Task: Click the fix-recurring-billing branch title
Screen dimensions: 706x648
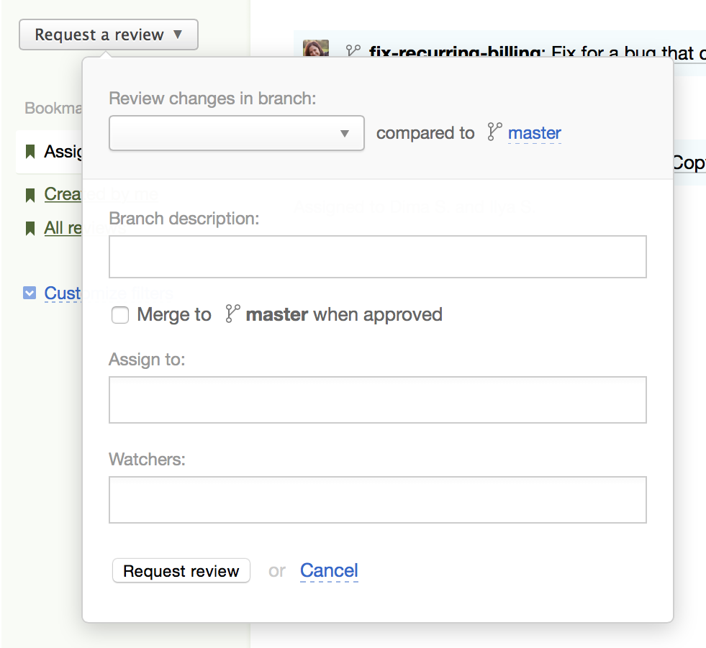Action: click(455, 53)
